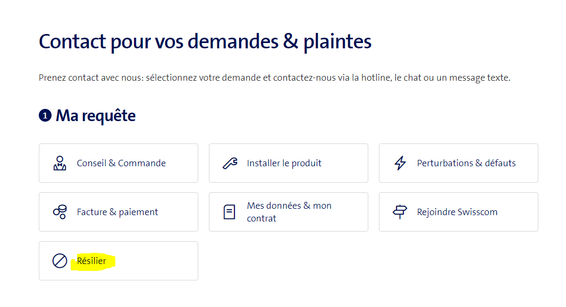This screenshot has width=566, height=307.
Task: Select the "Conseil & Commande" request label
Action: 121,163
